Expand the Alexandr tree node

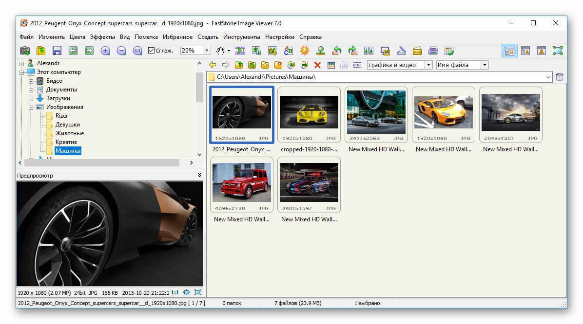tap(21, 63)
